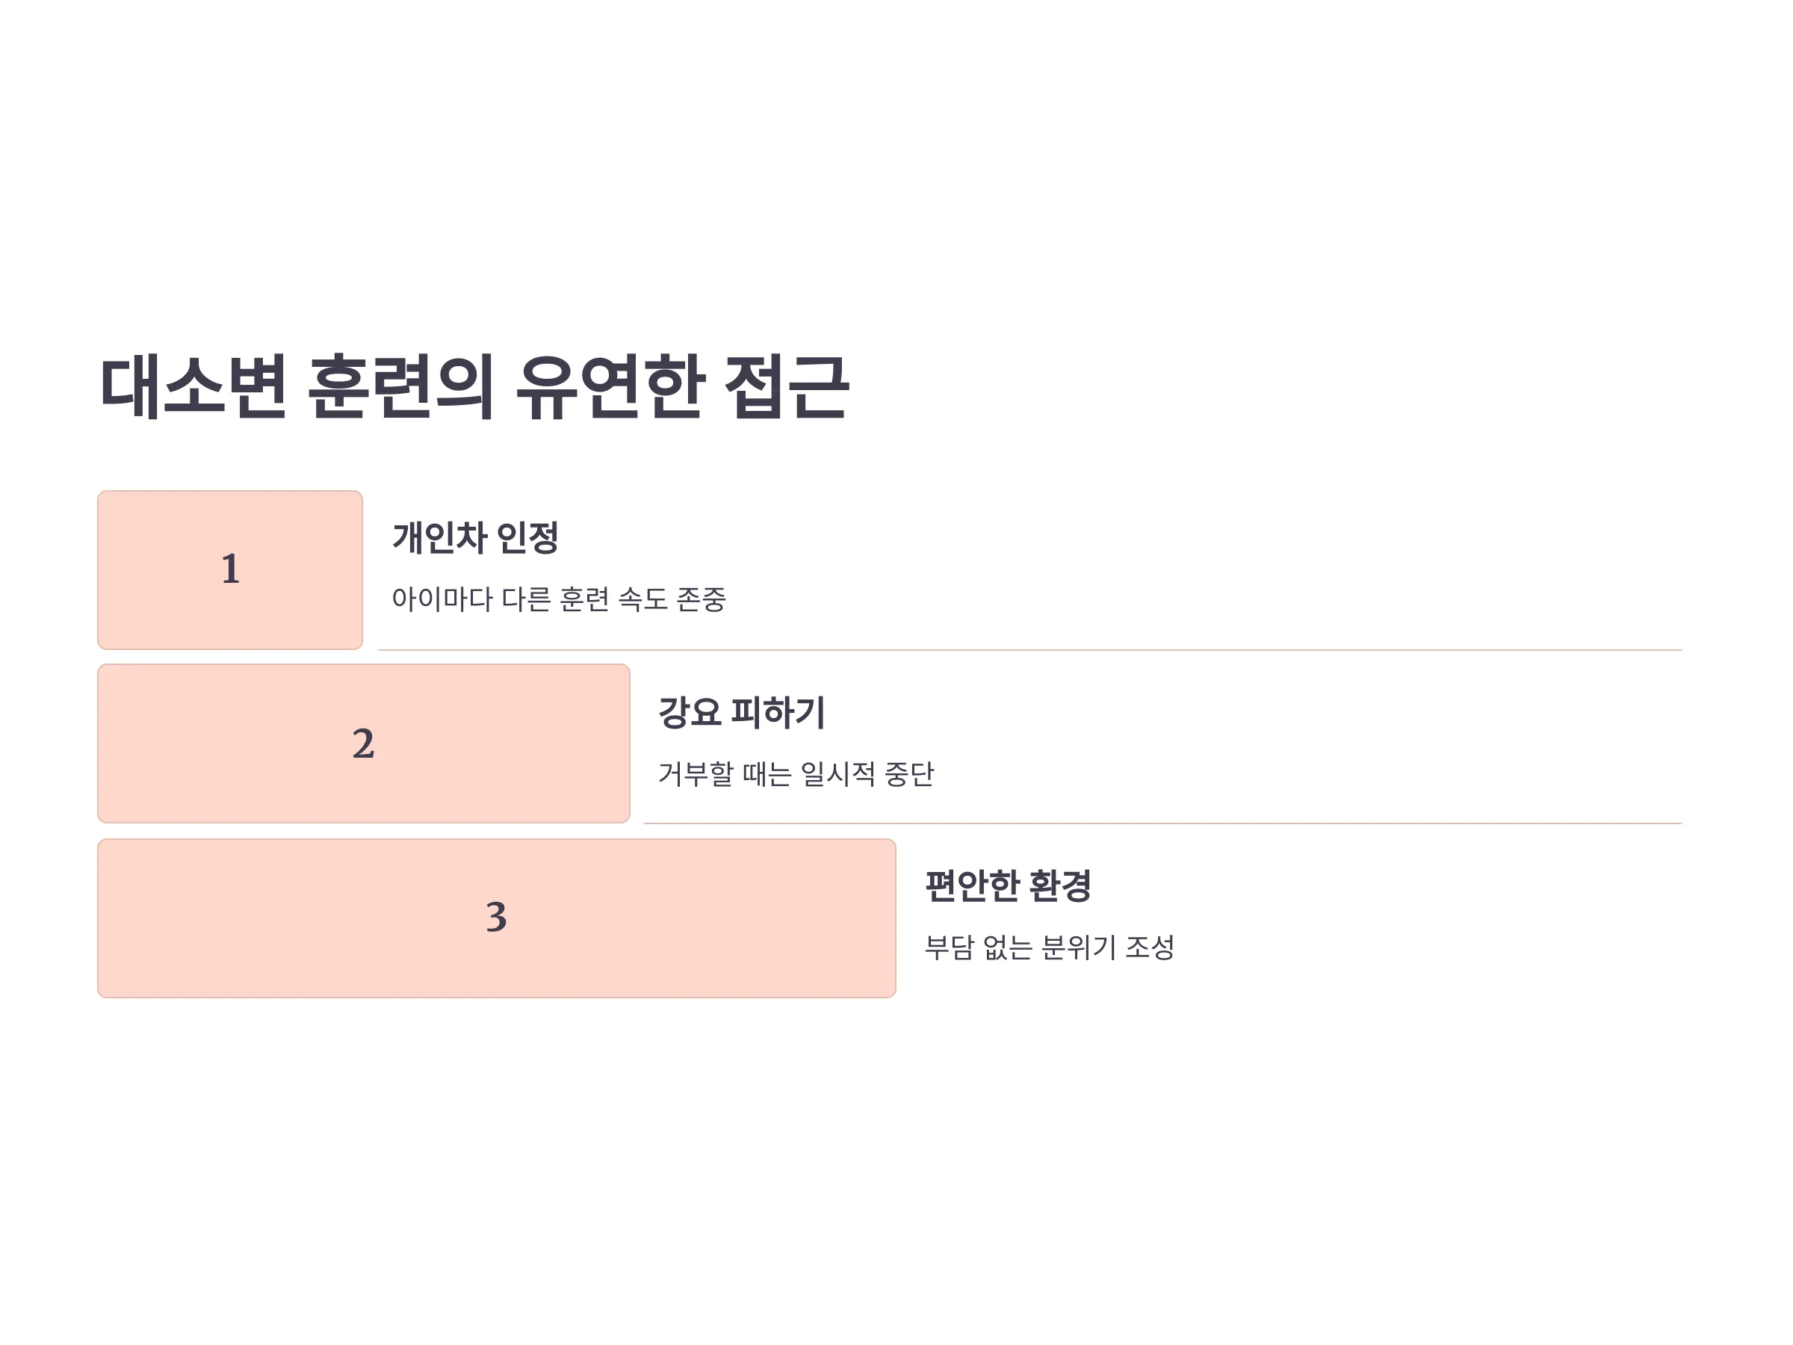Click the word 접근 in the title
The width and height of the screenshot is (1793, 1345).
point(786,388)
